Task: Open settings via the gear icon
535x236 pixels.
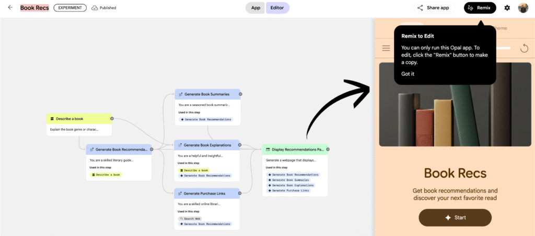Action: click(507, 8)
